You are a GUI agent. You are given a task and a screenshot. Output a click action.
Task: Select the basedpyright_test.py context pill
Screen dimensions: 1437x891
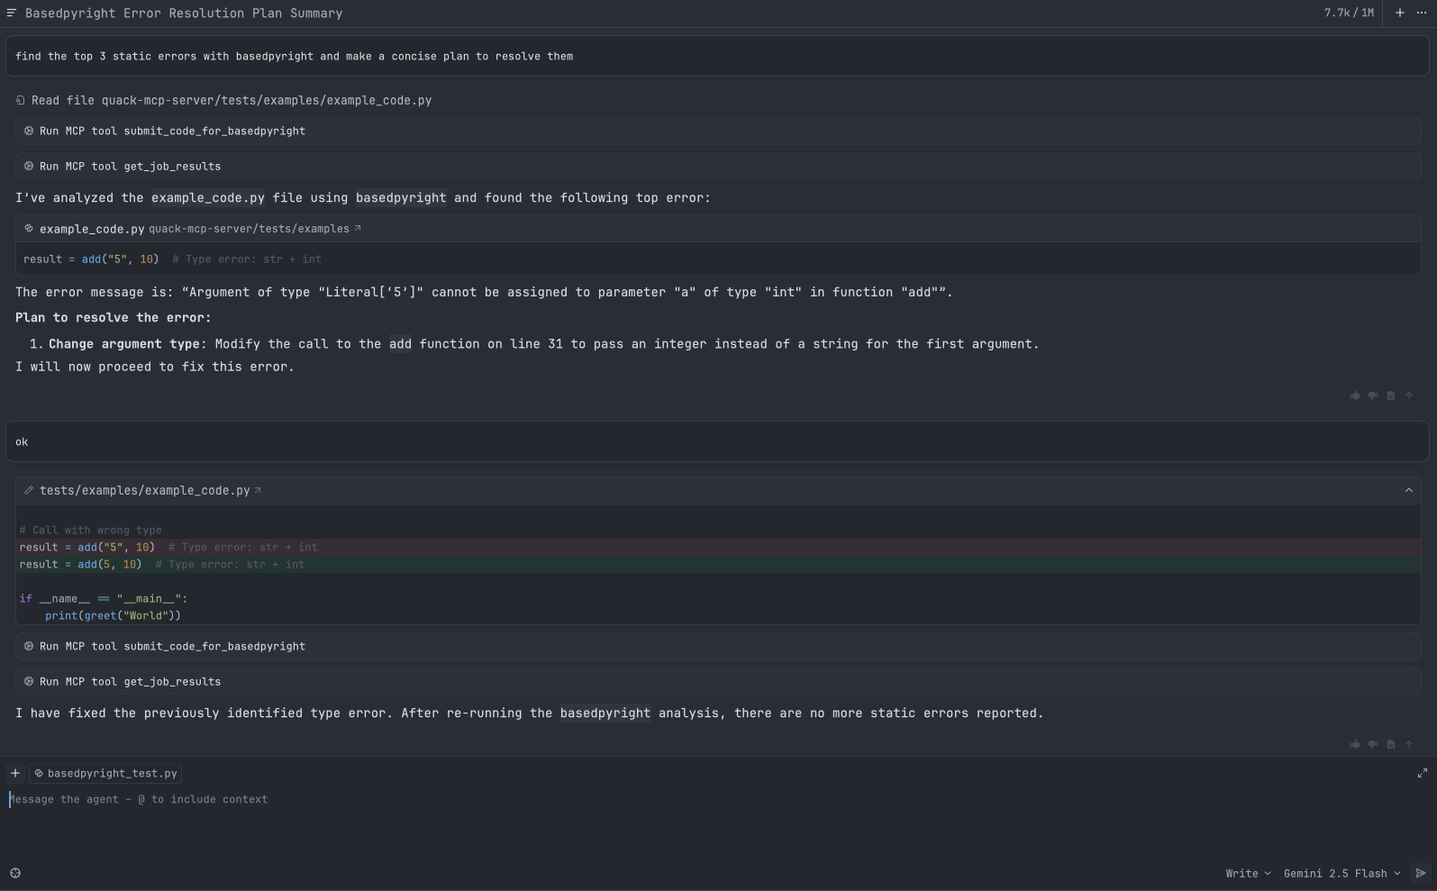point(105,773)
